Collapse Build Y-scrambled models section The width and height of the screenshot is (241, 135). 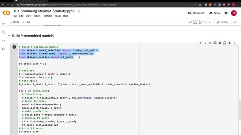tap(9, 36)
